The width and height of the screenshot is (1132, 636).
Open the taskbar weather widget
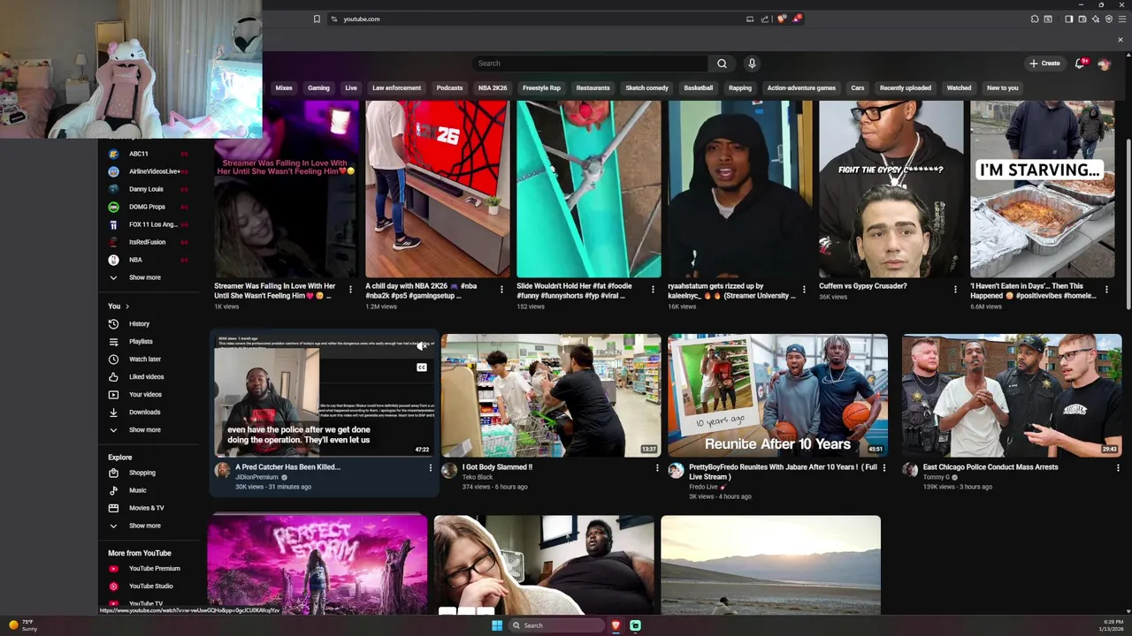pos(24,625)
